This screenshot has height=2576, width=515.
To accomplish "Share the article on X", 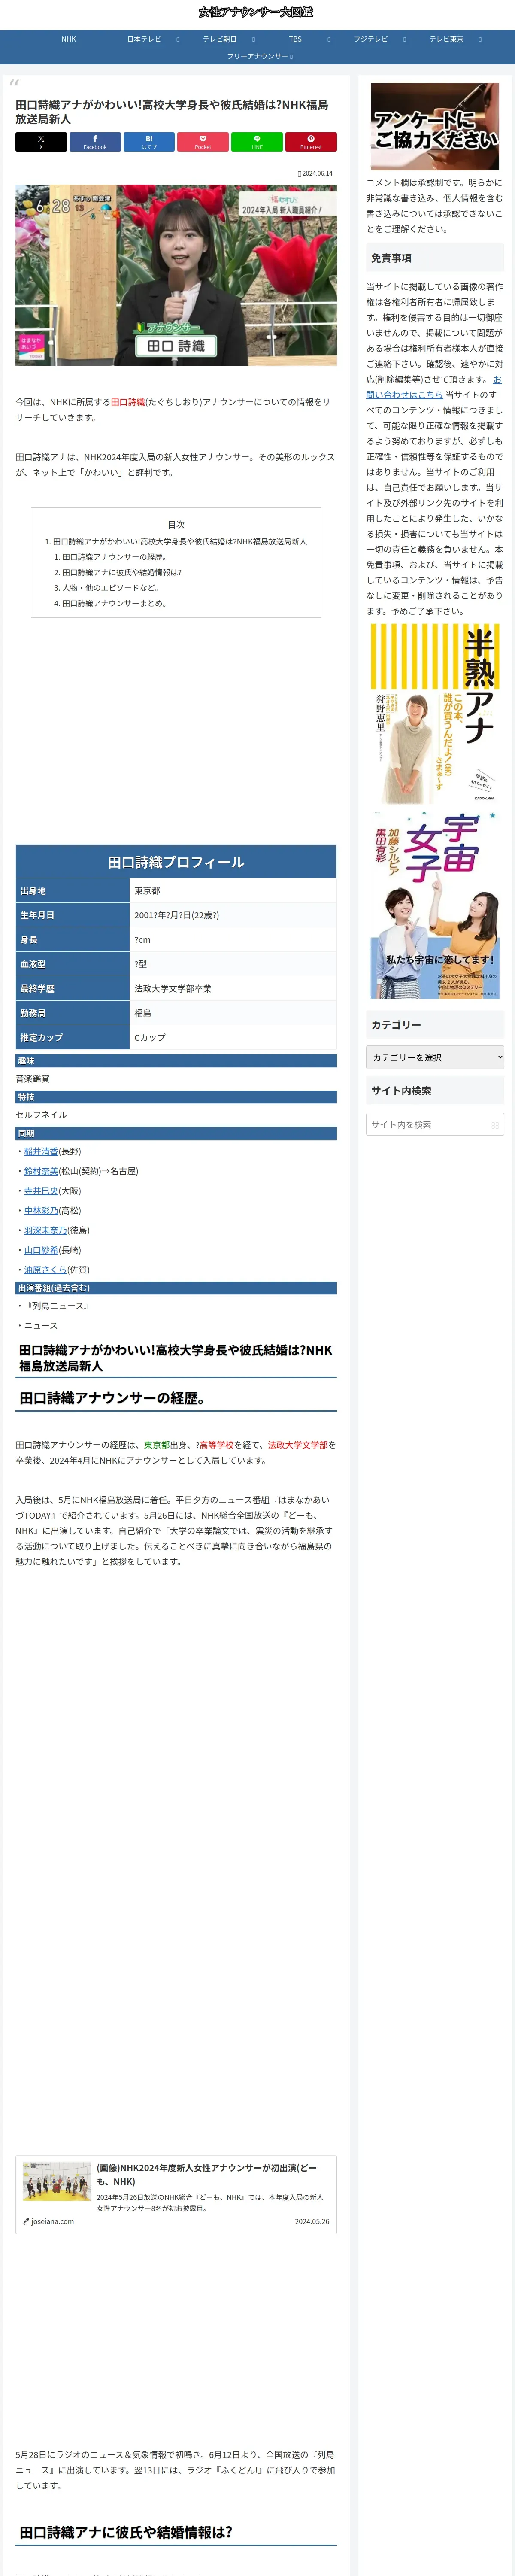I will pos(41,142).
